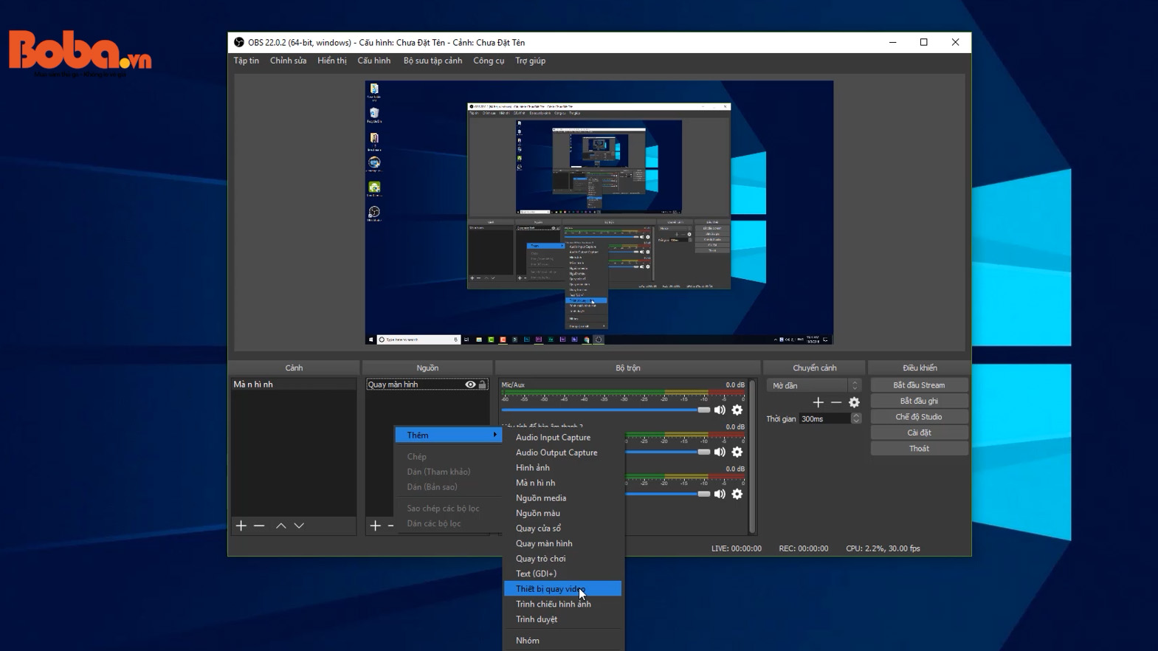This screenshot has width=1158, height=651.
Task: Click the Bộ trộn panel header
Action: [x=628, y=368]
